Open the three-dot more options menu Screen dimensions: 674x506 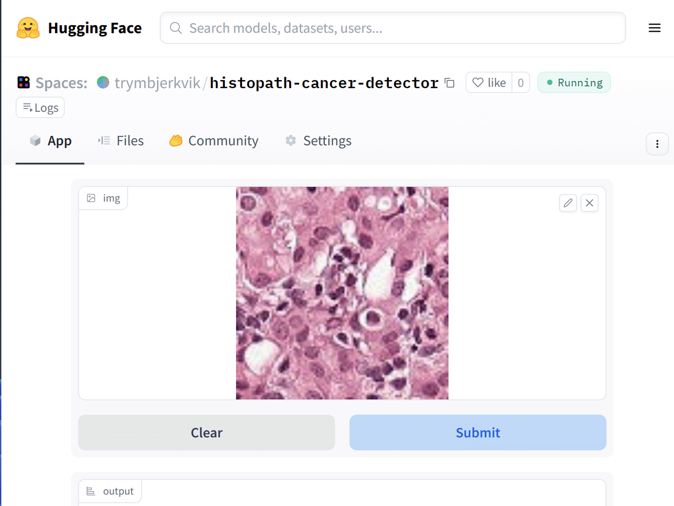657,144
